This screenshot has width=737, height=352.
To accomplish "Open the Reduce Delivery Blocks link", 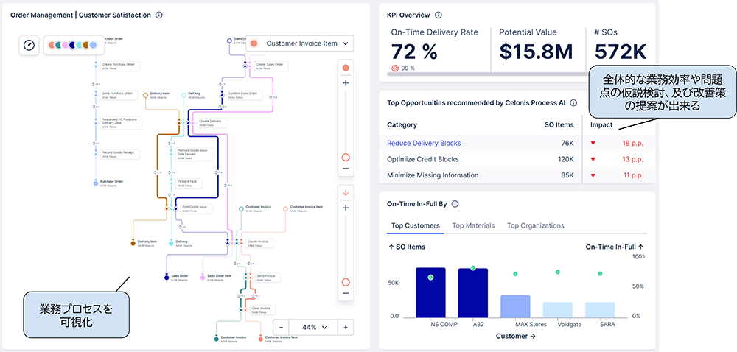I will click(423, 143).
